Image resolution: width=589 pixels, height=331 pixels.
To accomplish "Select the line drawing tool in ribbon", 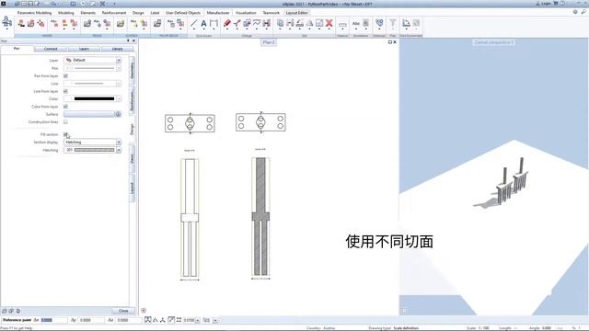I will pyautogui.click(x=193, y=23).
